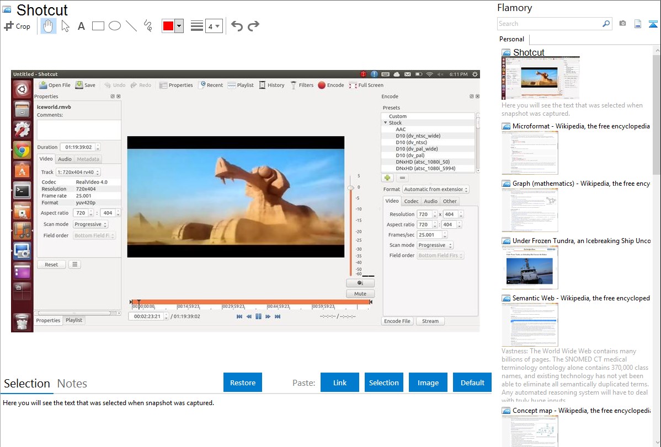Pick the ellipse drawing tool
The width and height of the screenshot is (661, 447).
(115, 26)
